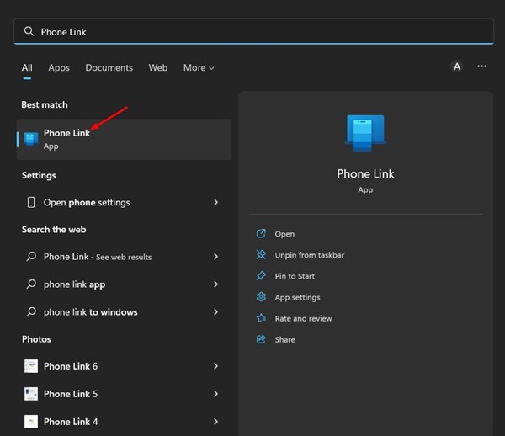Click the Unpin from taskbar icon
The image size is (505, 436).
click(x=261, y=255)
